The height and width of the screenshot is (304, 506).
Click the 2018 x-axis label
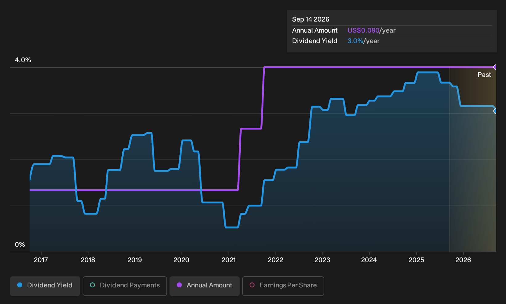88,260
